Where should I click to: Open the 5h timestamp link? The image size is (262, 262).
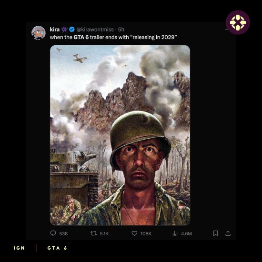click(x=121, y=30)
